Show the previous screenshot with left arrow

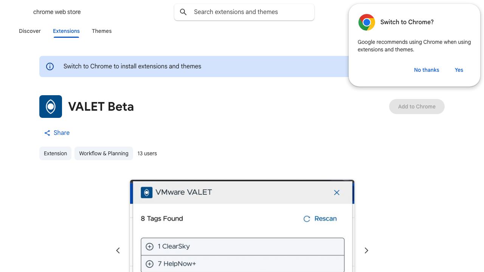pyautogui.click(x=118, y=250)
